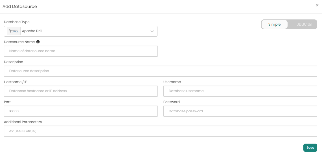Focus the Port field showing 10000
The height and width of the screenshot is (156, 322).
point(81,111)
